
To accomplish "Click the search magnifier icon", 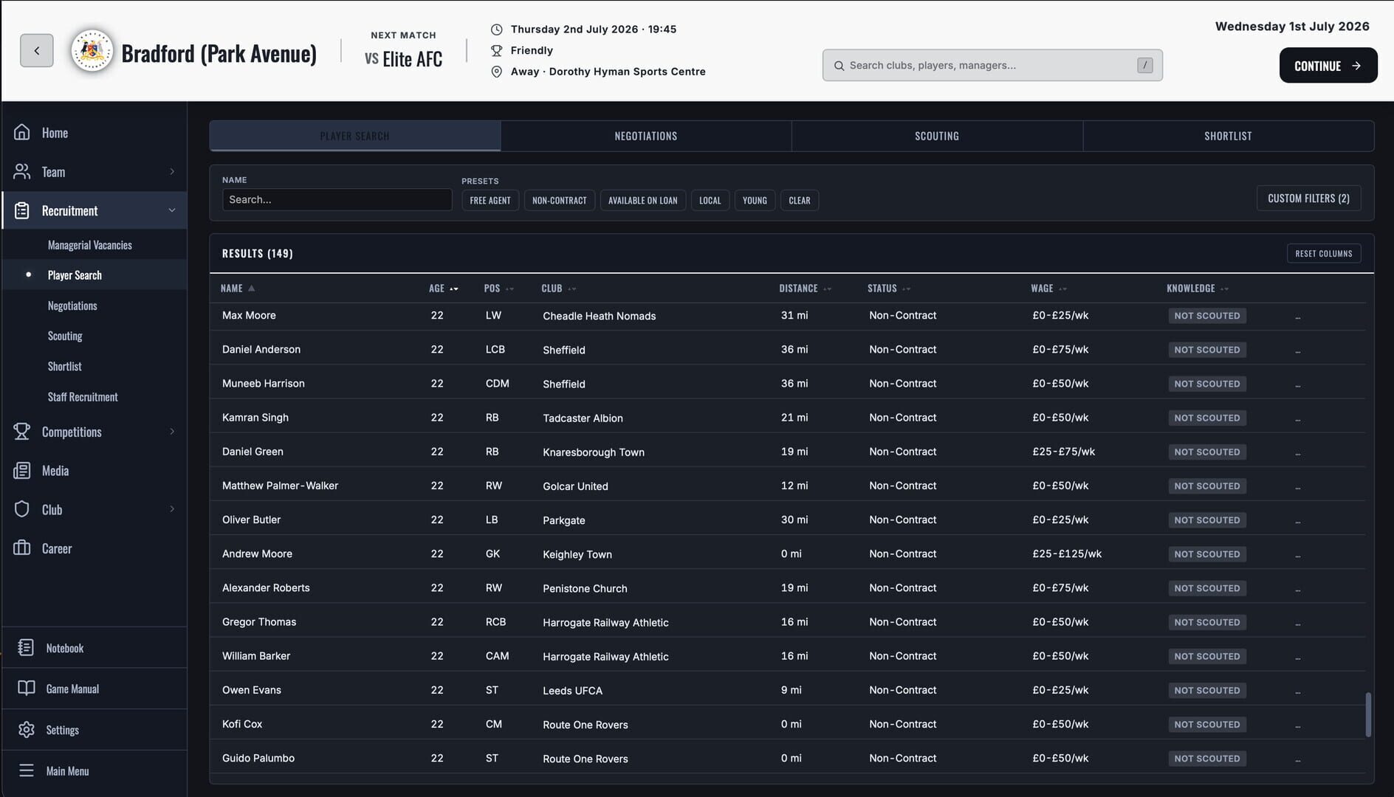I will 839,66.
